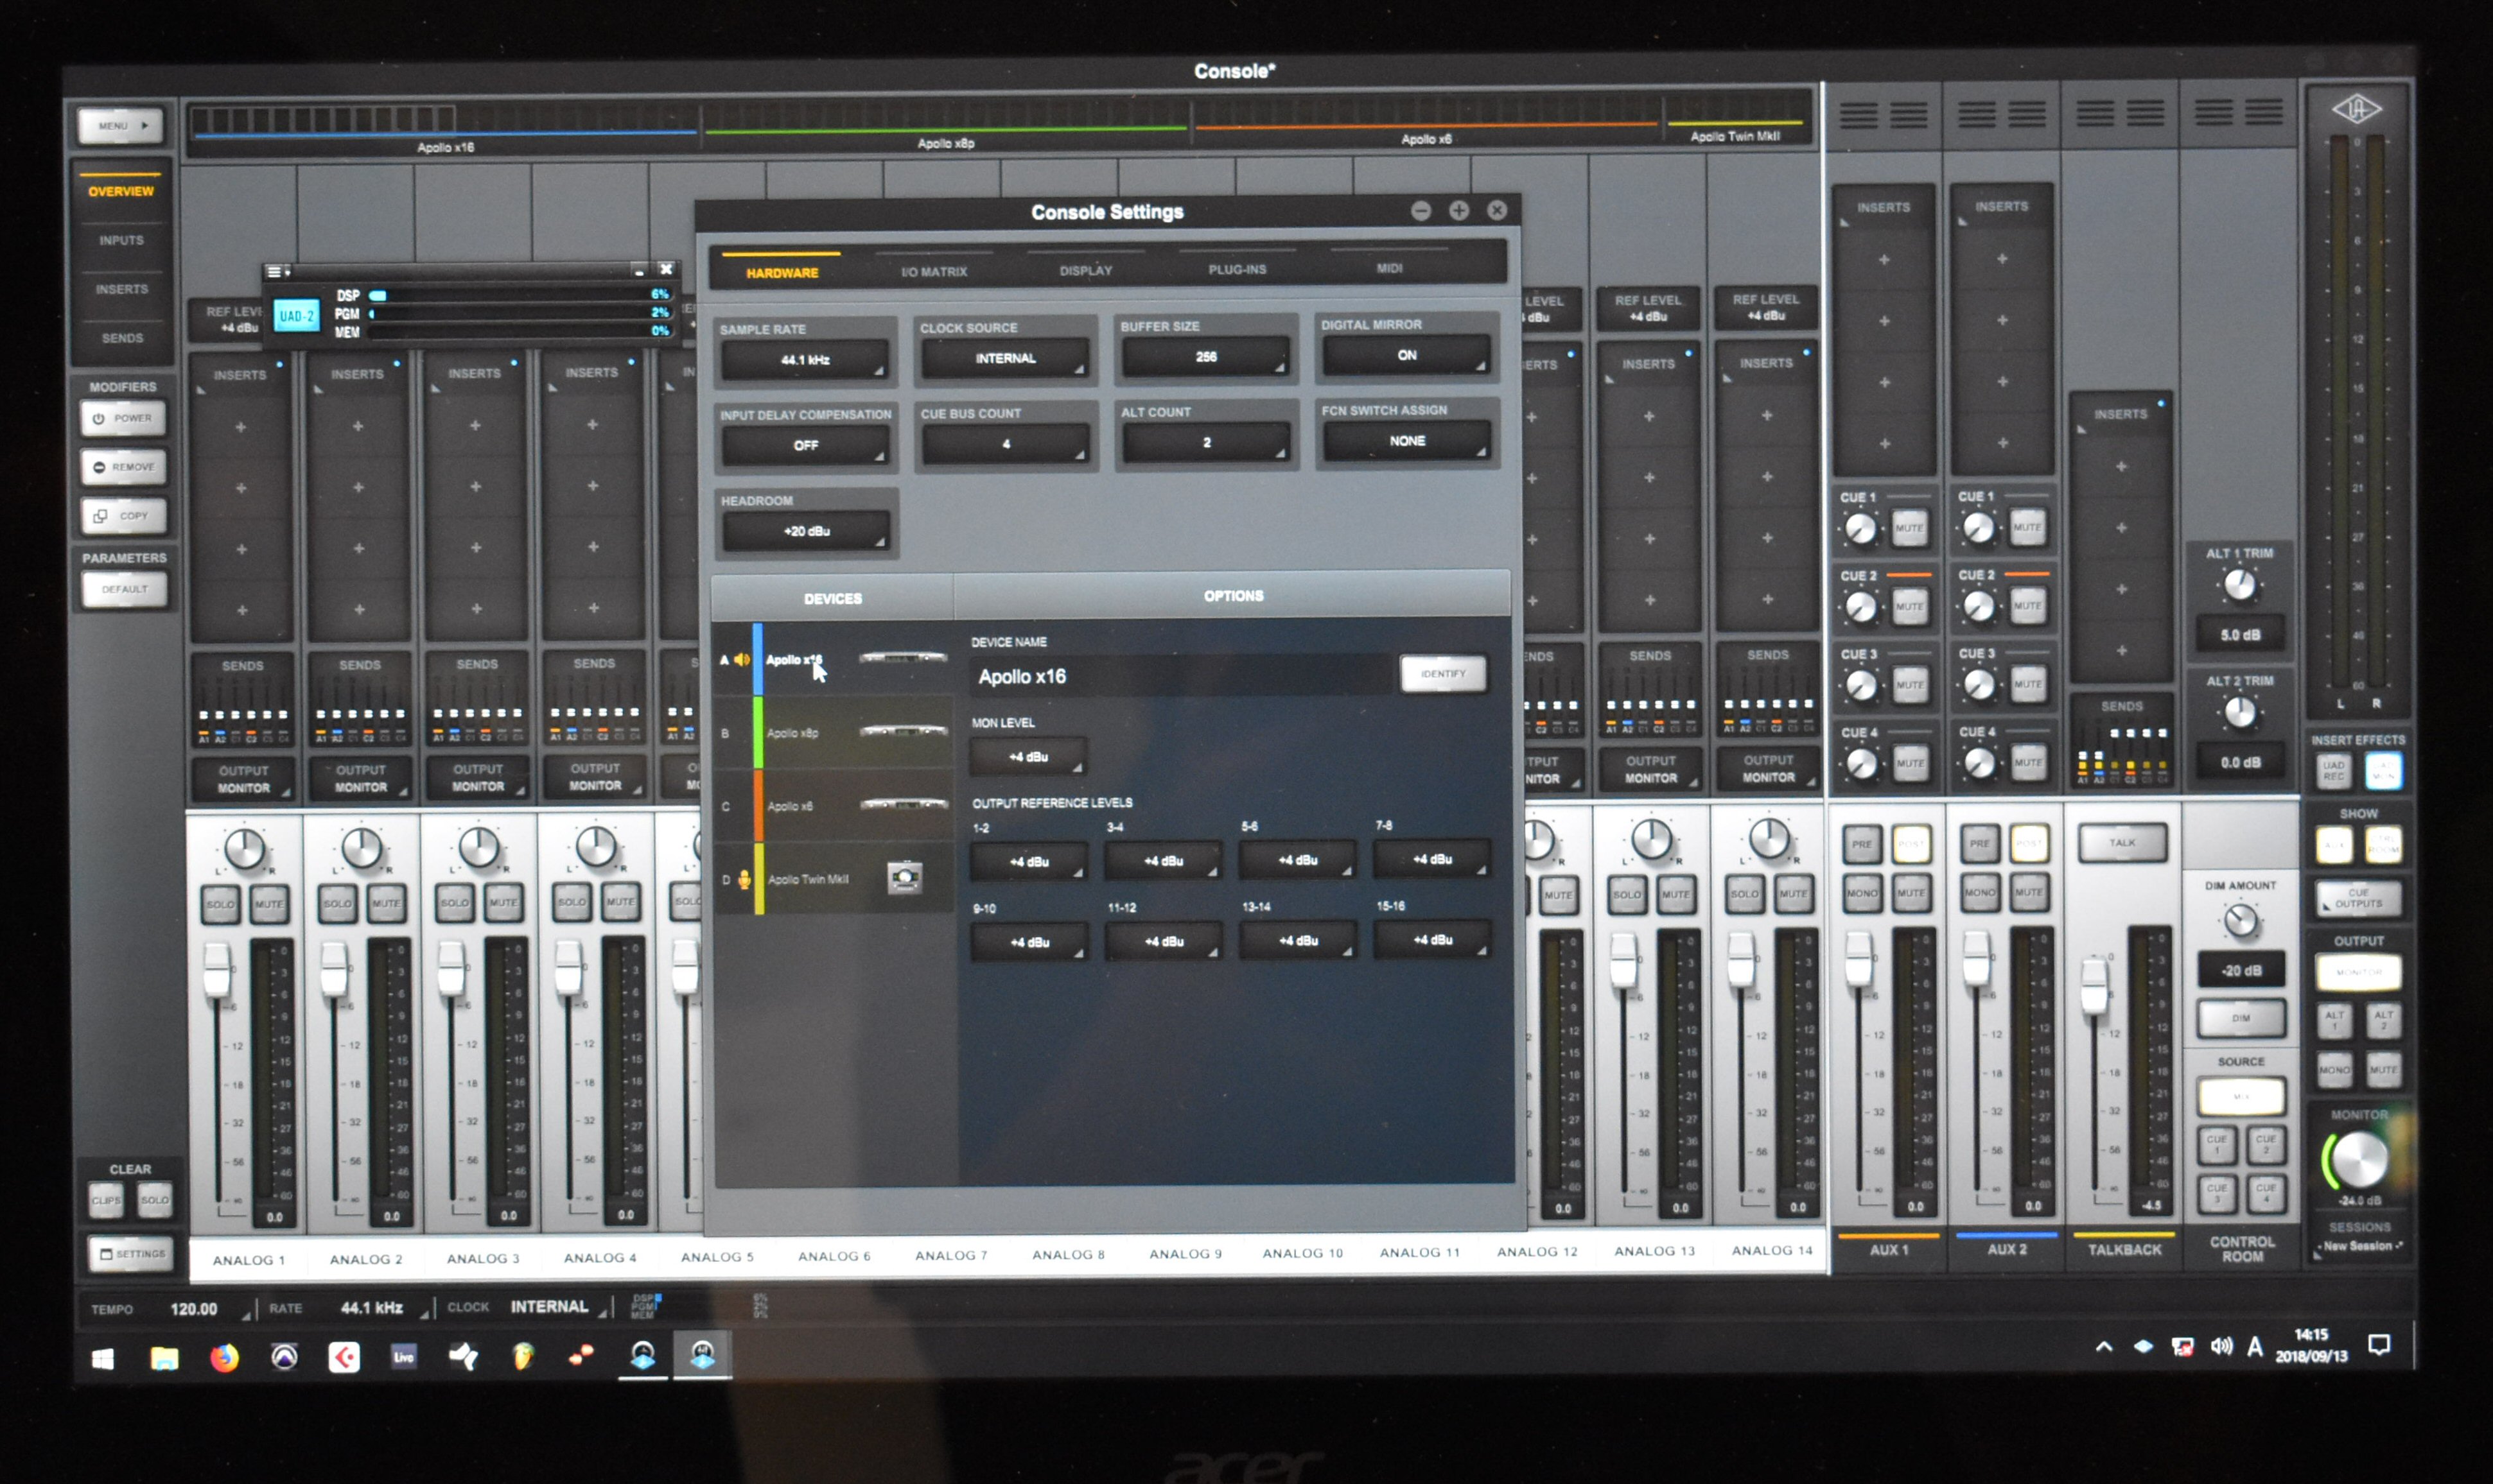Click the SETTINGS button at bottom left

pos(131,1254)
